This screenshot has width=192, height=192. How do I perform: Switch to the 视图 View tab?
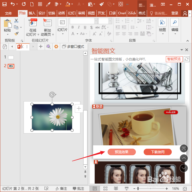(91, 13)
